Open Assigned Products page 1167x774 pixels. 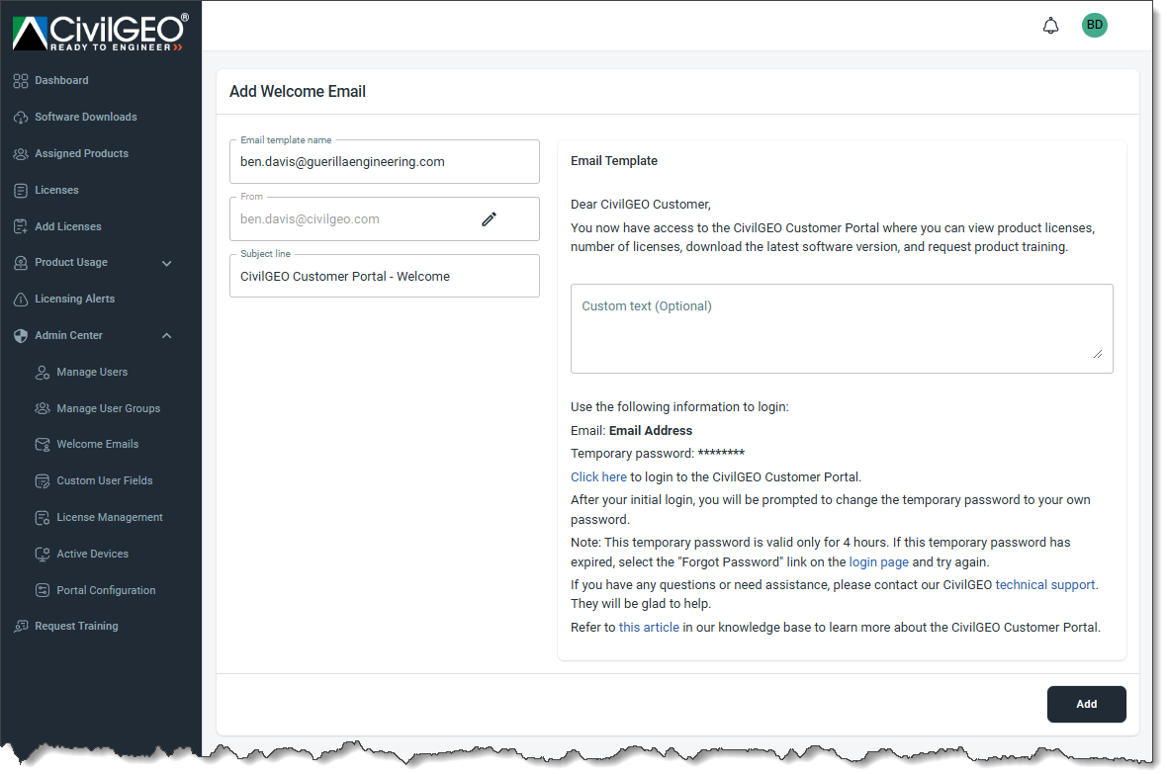[x=81, y=153]
